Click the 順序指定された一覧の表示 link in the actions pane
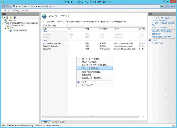The image size is (177, 128). (x=162, y=37)
